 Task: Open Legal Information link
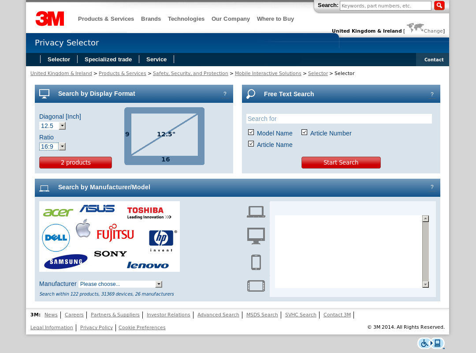52,327
